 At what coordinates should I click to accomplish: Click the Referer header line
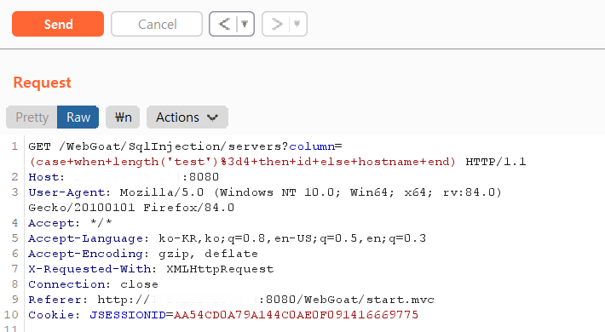[x=232, y=300]
